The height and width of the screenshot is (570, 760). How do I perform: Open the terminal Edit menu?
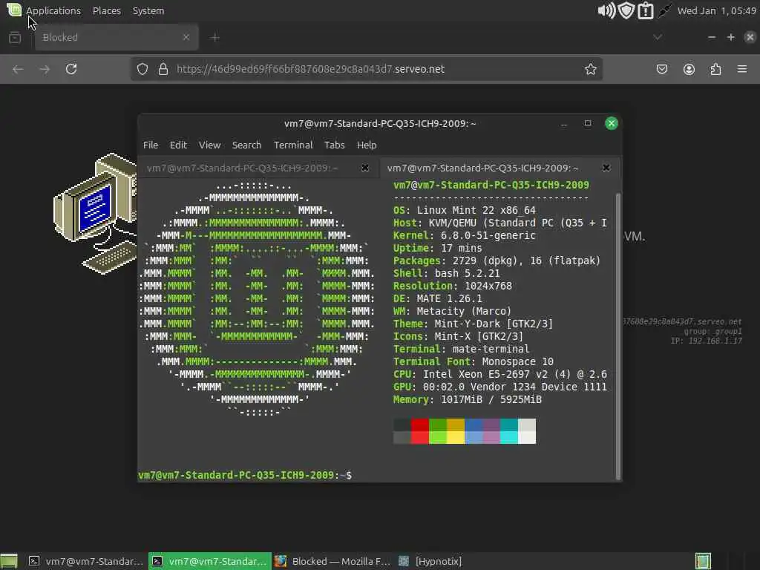(178, 145)
